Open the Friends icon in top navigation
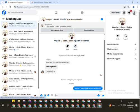 pyautogui.click(x=69, y=13)
